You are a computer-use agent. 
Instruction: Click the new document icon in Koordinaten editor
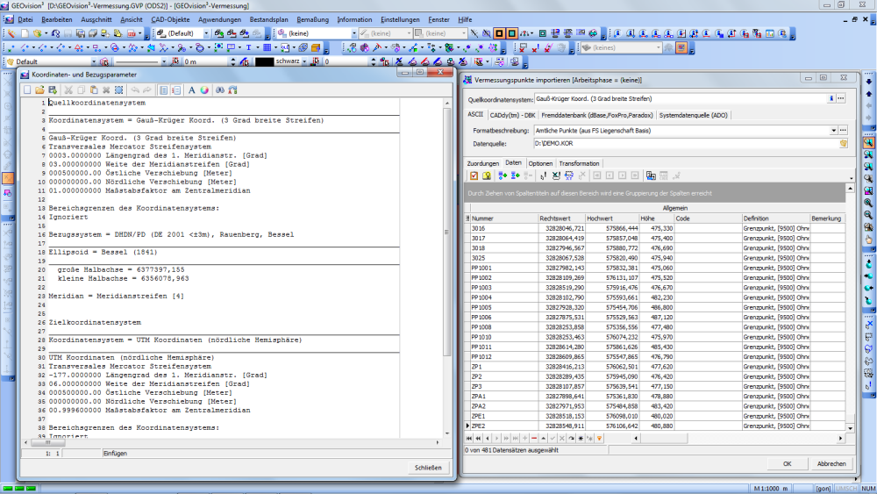tap(27, 90)
